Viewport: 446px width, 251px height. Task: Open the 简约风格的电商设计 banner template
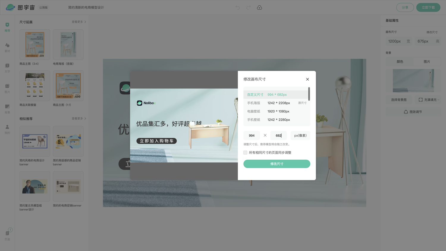(35, 141)
